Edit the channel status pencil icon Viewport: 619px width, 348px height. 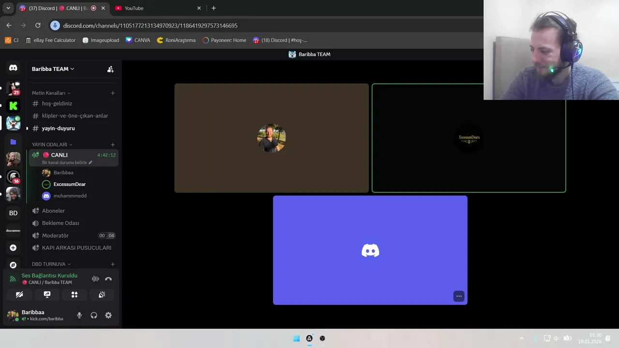pyautogui.click(x=90, y=162)
